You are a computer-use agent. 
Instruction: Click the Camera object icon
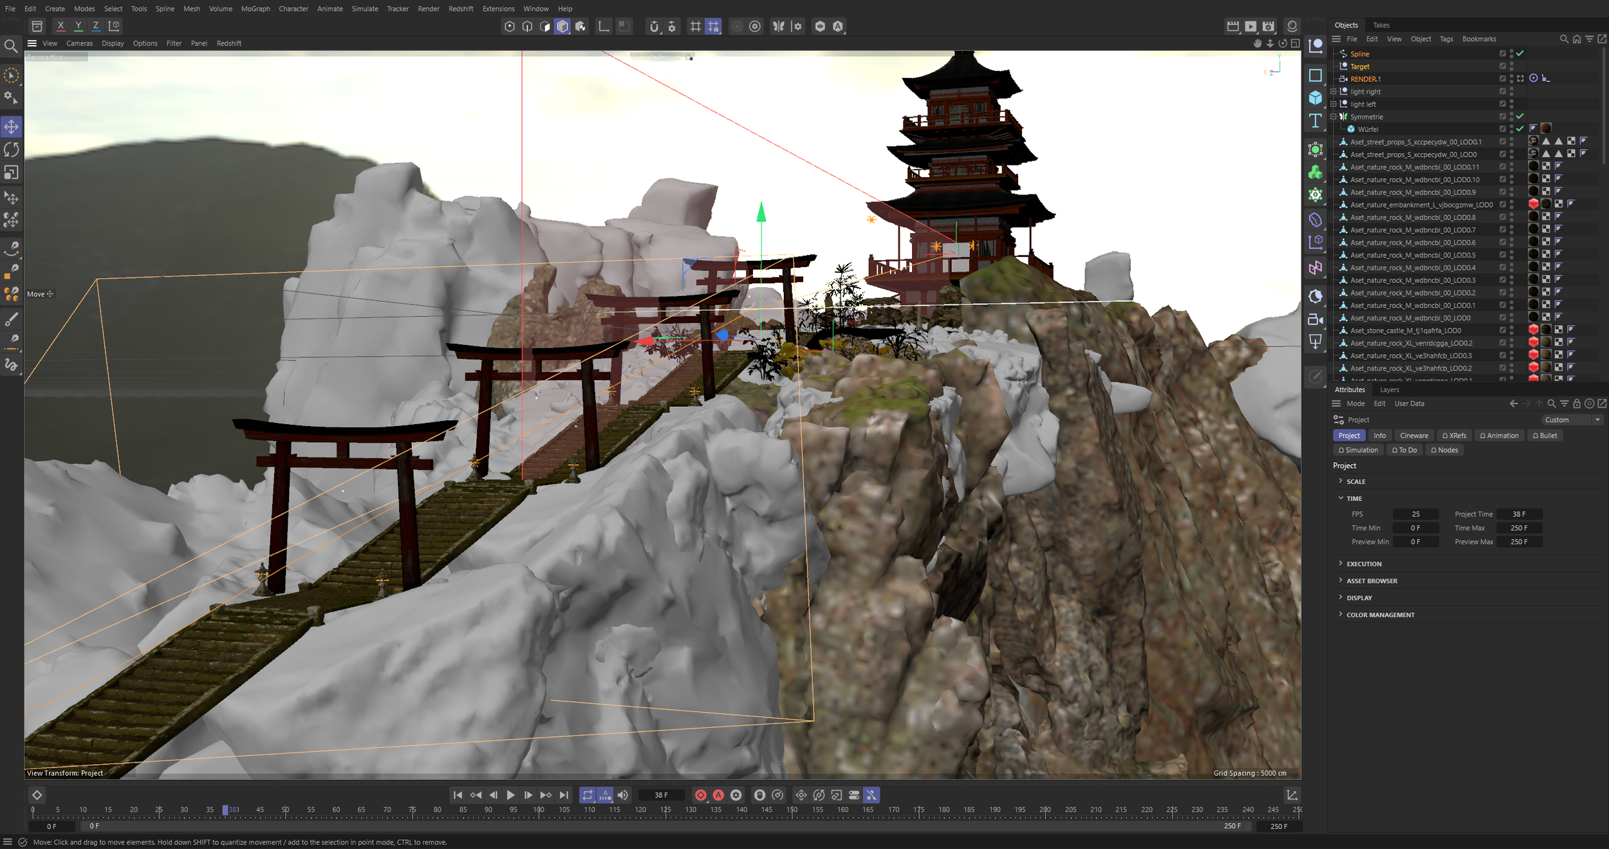pyautogui.click(x=1316, y=319)
